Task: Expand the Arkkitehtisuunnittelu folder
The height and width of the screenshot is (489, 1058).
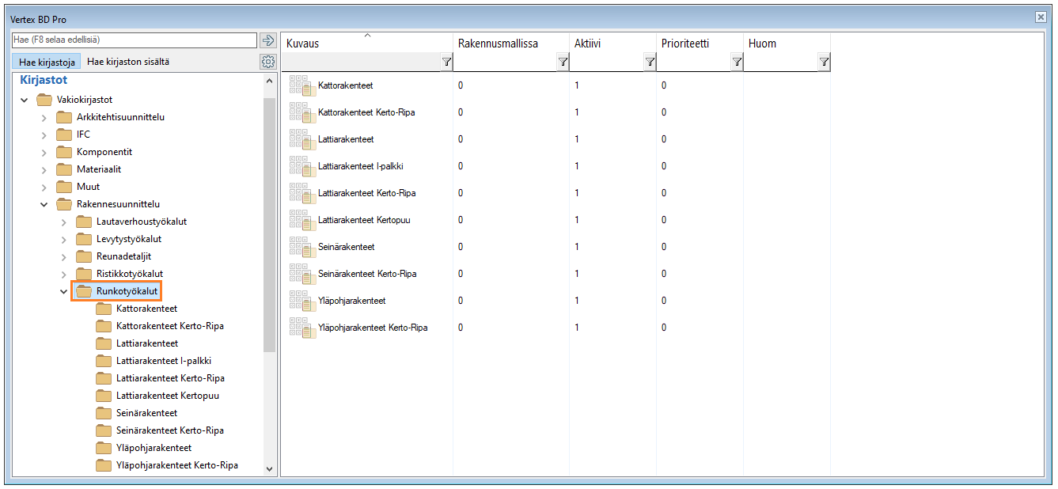Action: pos(44,118)
